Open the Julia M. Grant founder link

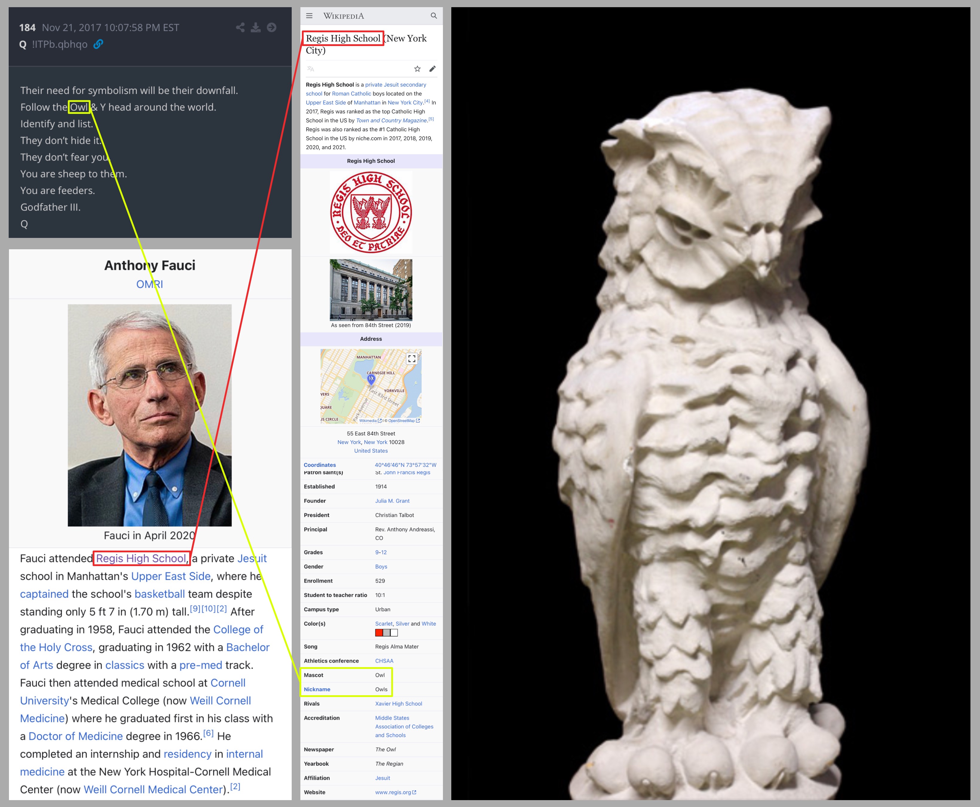tap(392, 501)
